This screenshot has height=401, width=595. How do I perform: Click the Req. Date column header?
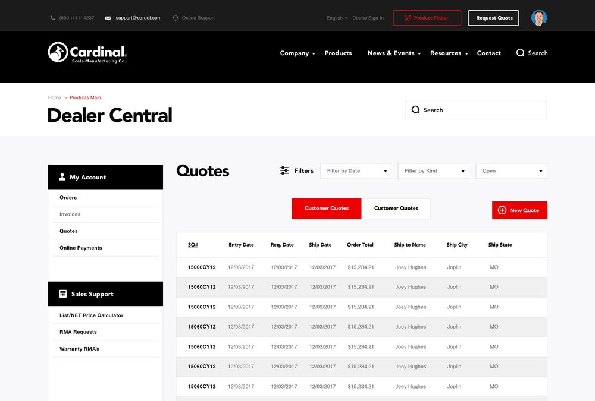(282, 245)
